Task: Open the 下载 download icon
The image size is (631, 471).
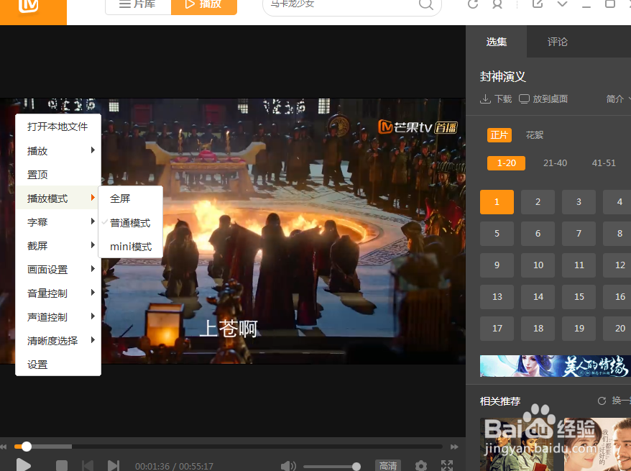Action: (495, 99)
